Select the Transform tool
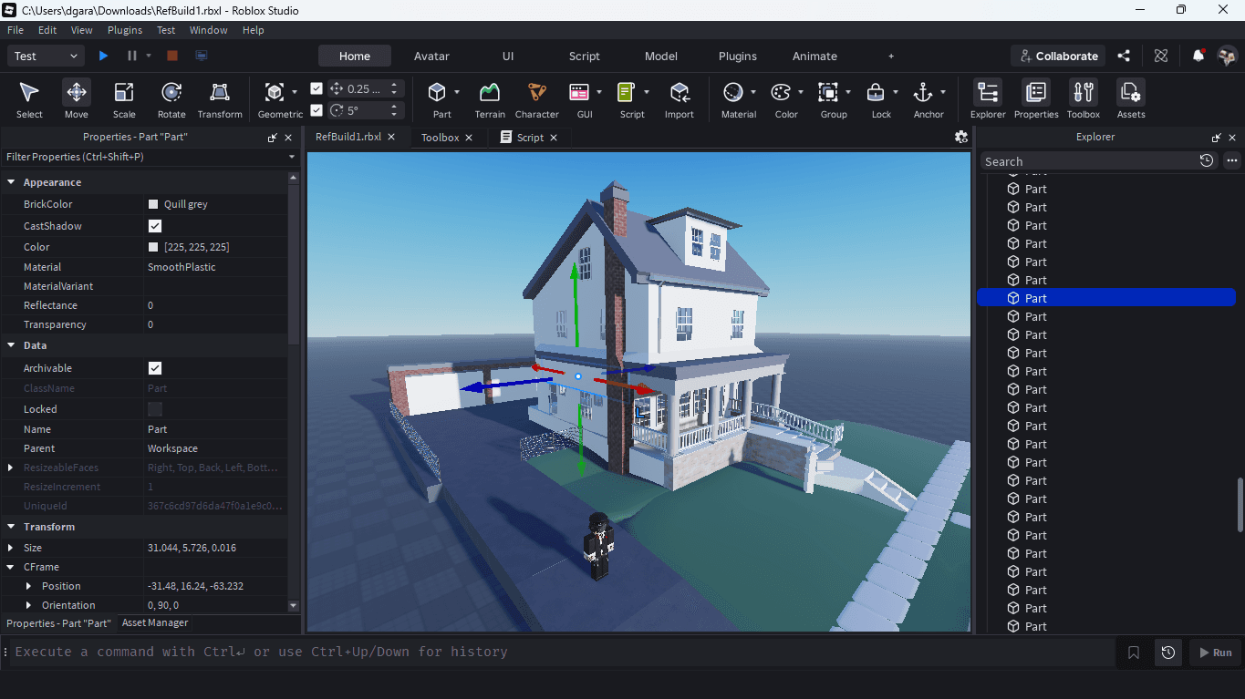The height and width of the screenshot is (699, 1245). (x=220, y=99)
